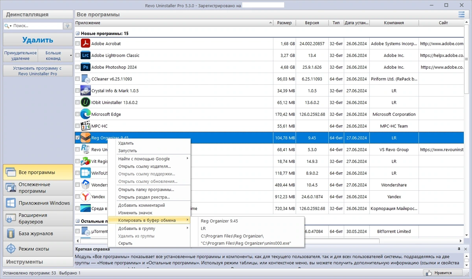Click the Поиск... search input field

coord(37,26)
